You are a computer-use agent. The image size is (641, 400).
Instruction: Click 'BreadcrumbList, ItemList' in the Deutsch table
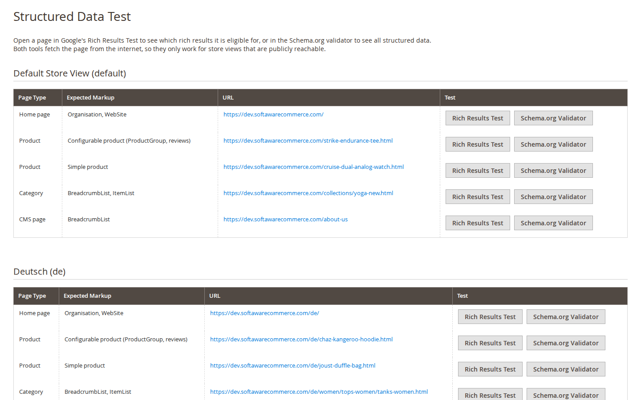click(98, 392)
